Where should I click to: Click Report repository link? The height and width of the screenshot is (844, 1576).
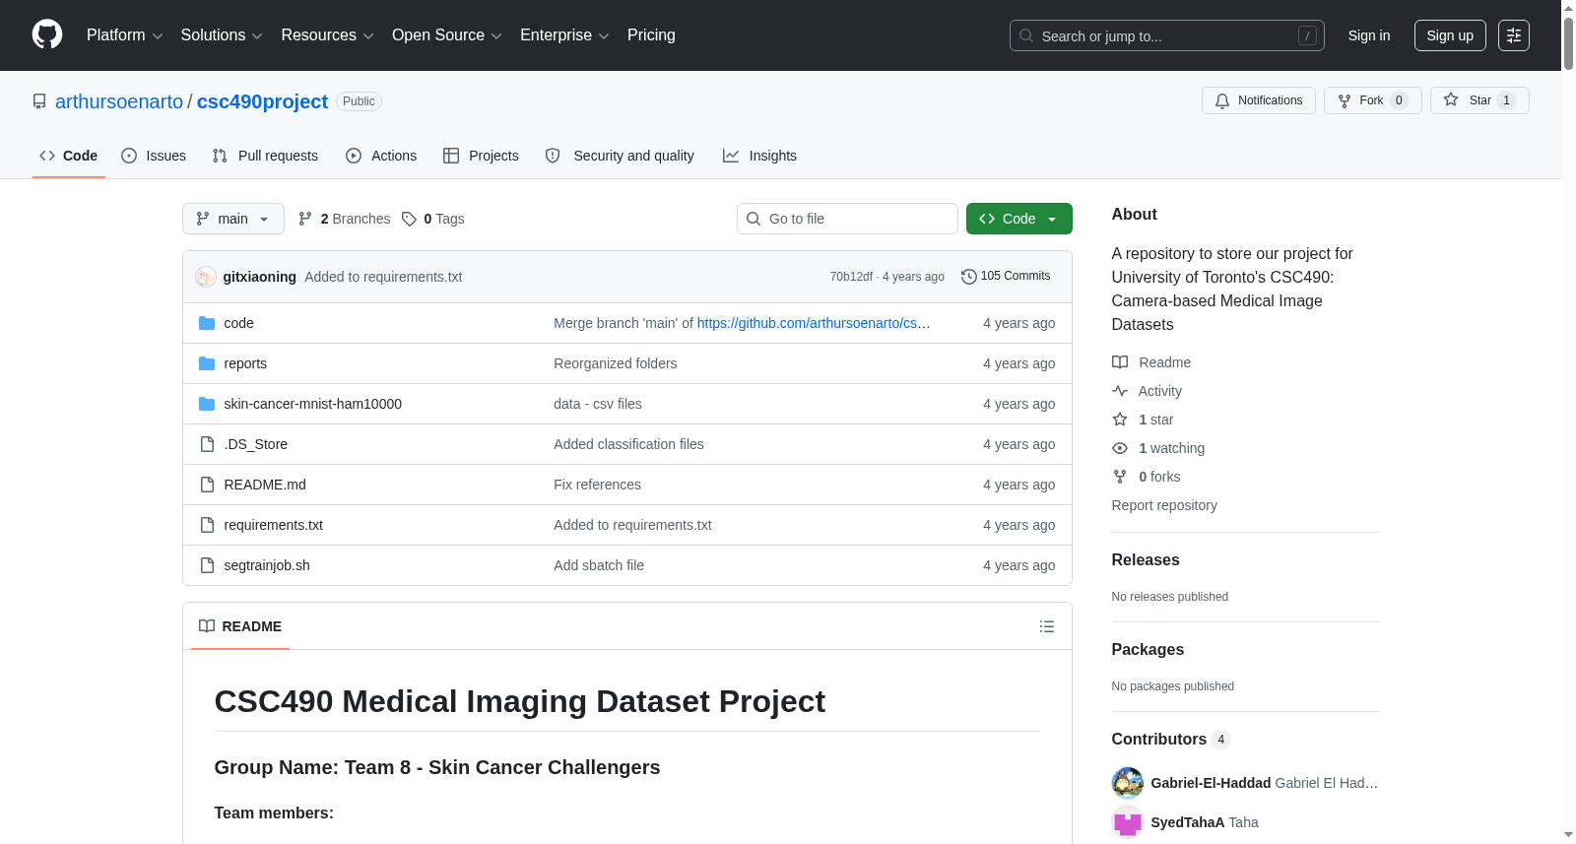pos(1164,505)
